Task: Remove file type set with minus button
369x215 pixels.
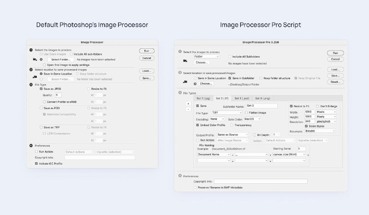Action: 188,109
